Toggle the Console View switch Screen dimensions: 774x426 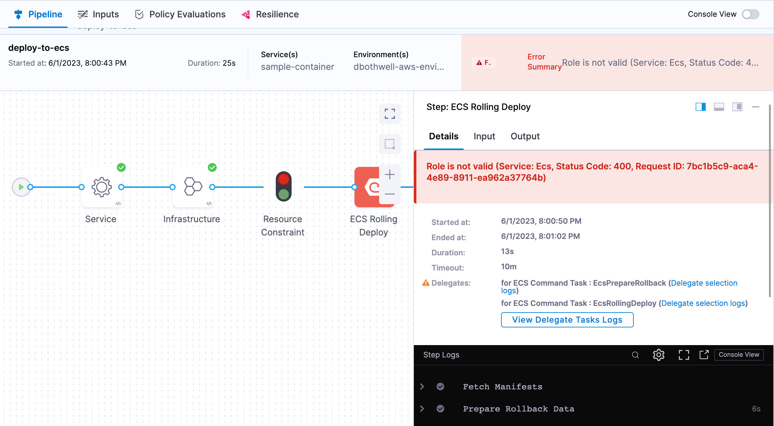[x=751, y=14]
